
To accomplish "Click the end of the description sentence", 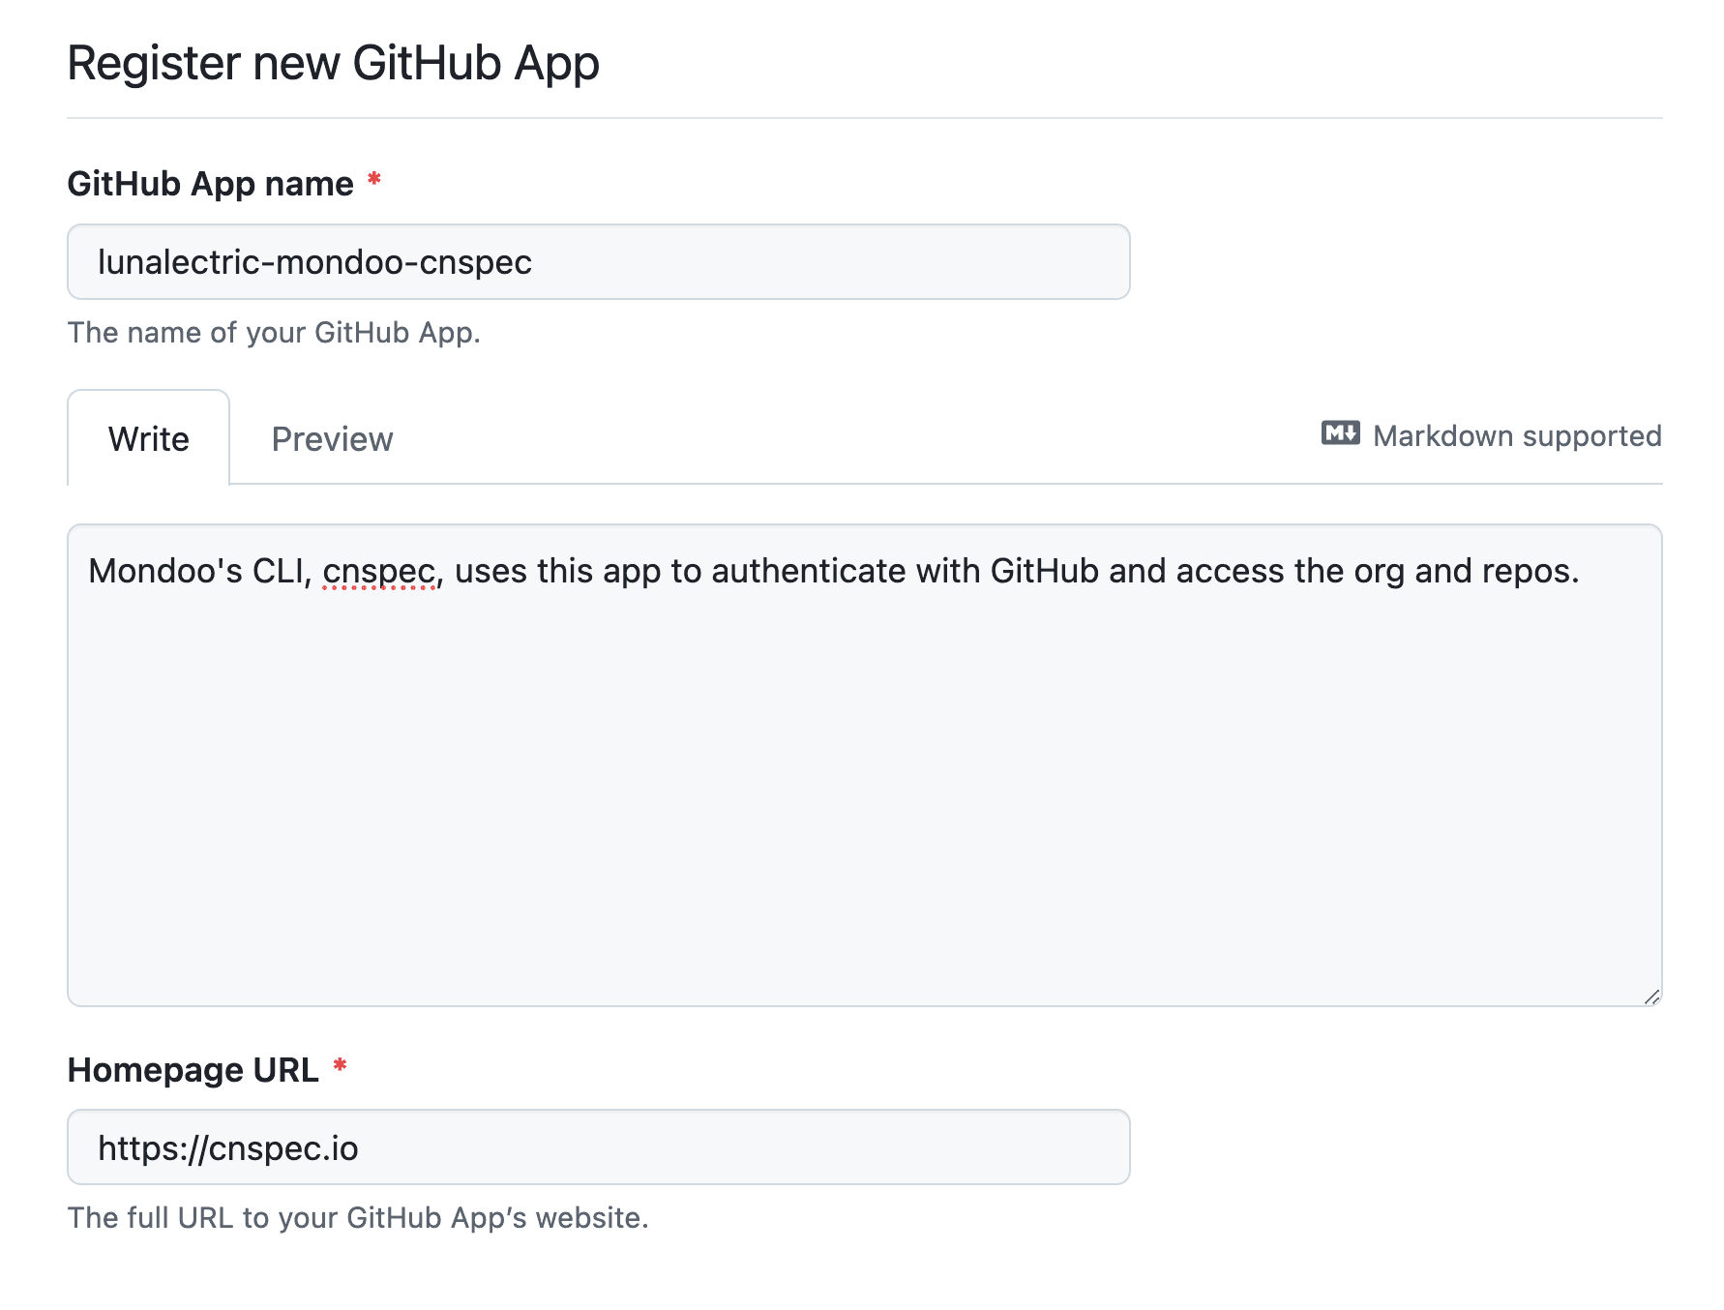I will click(1579, 571).
